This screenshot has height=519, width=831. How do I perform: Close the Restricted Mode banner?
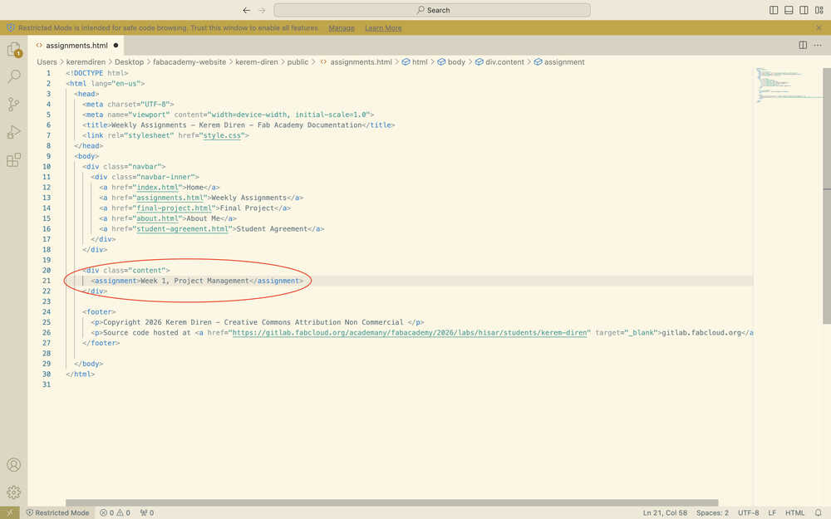point(819,27)
